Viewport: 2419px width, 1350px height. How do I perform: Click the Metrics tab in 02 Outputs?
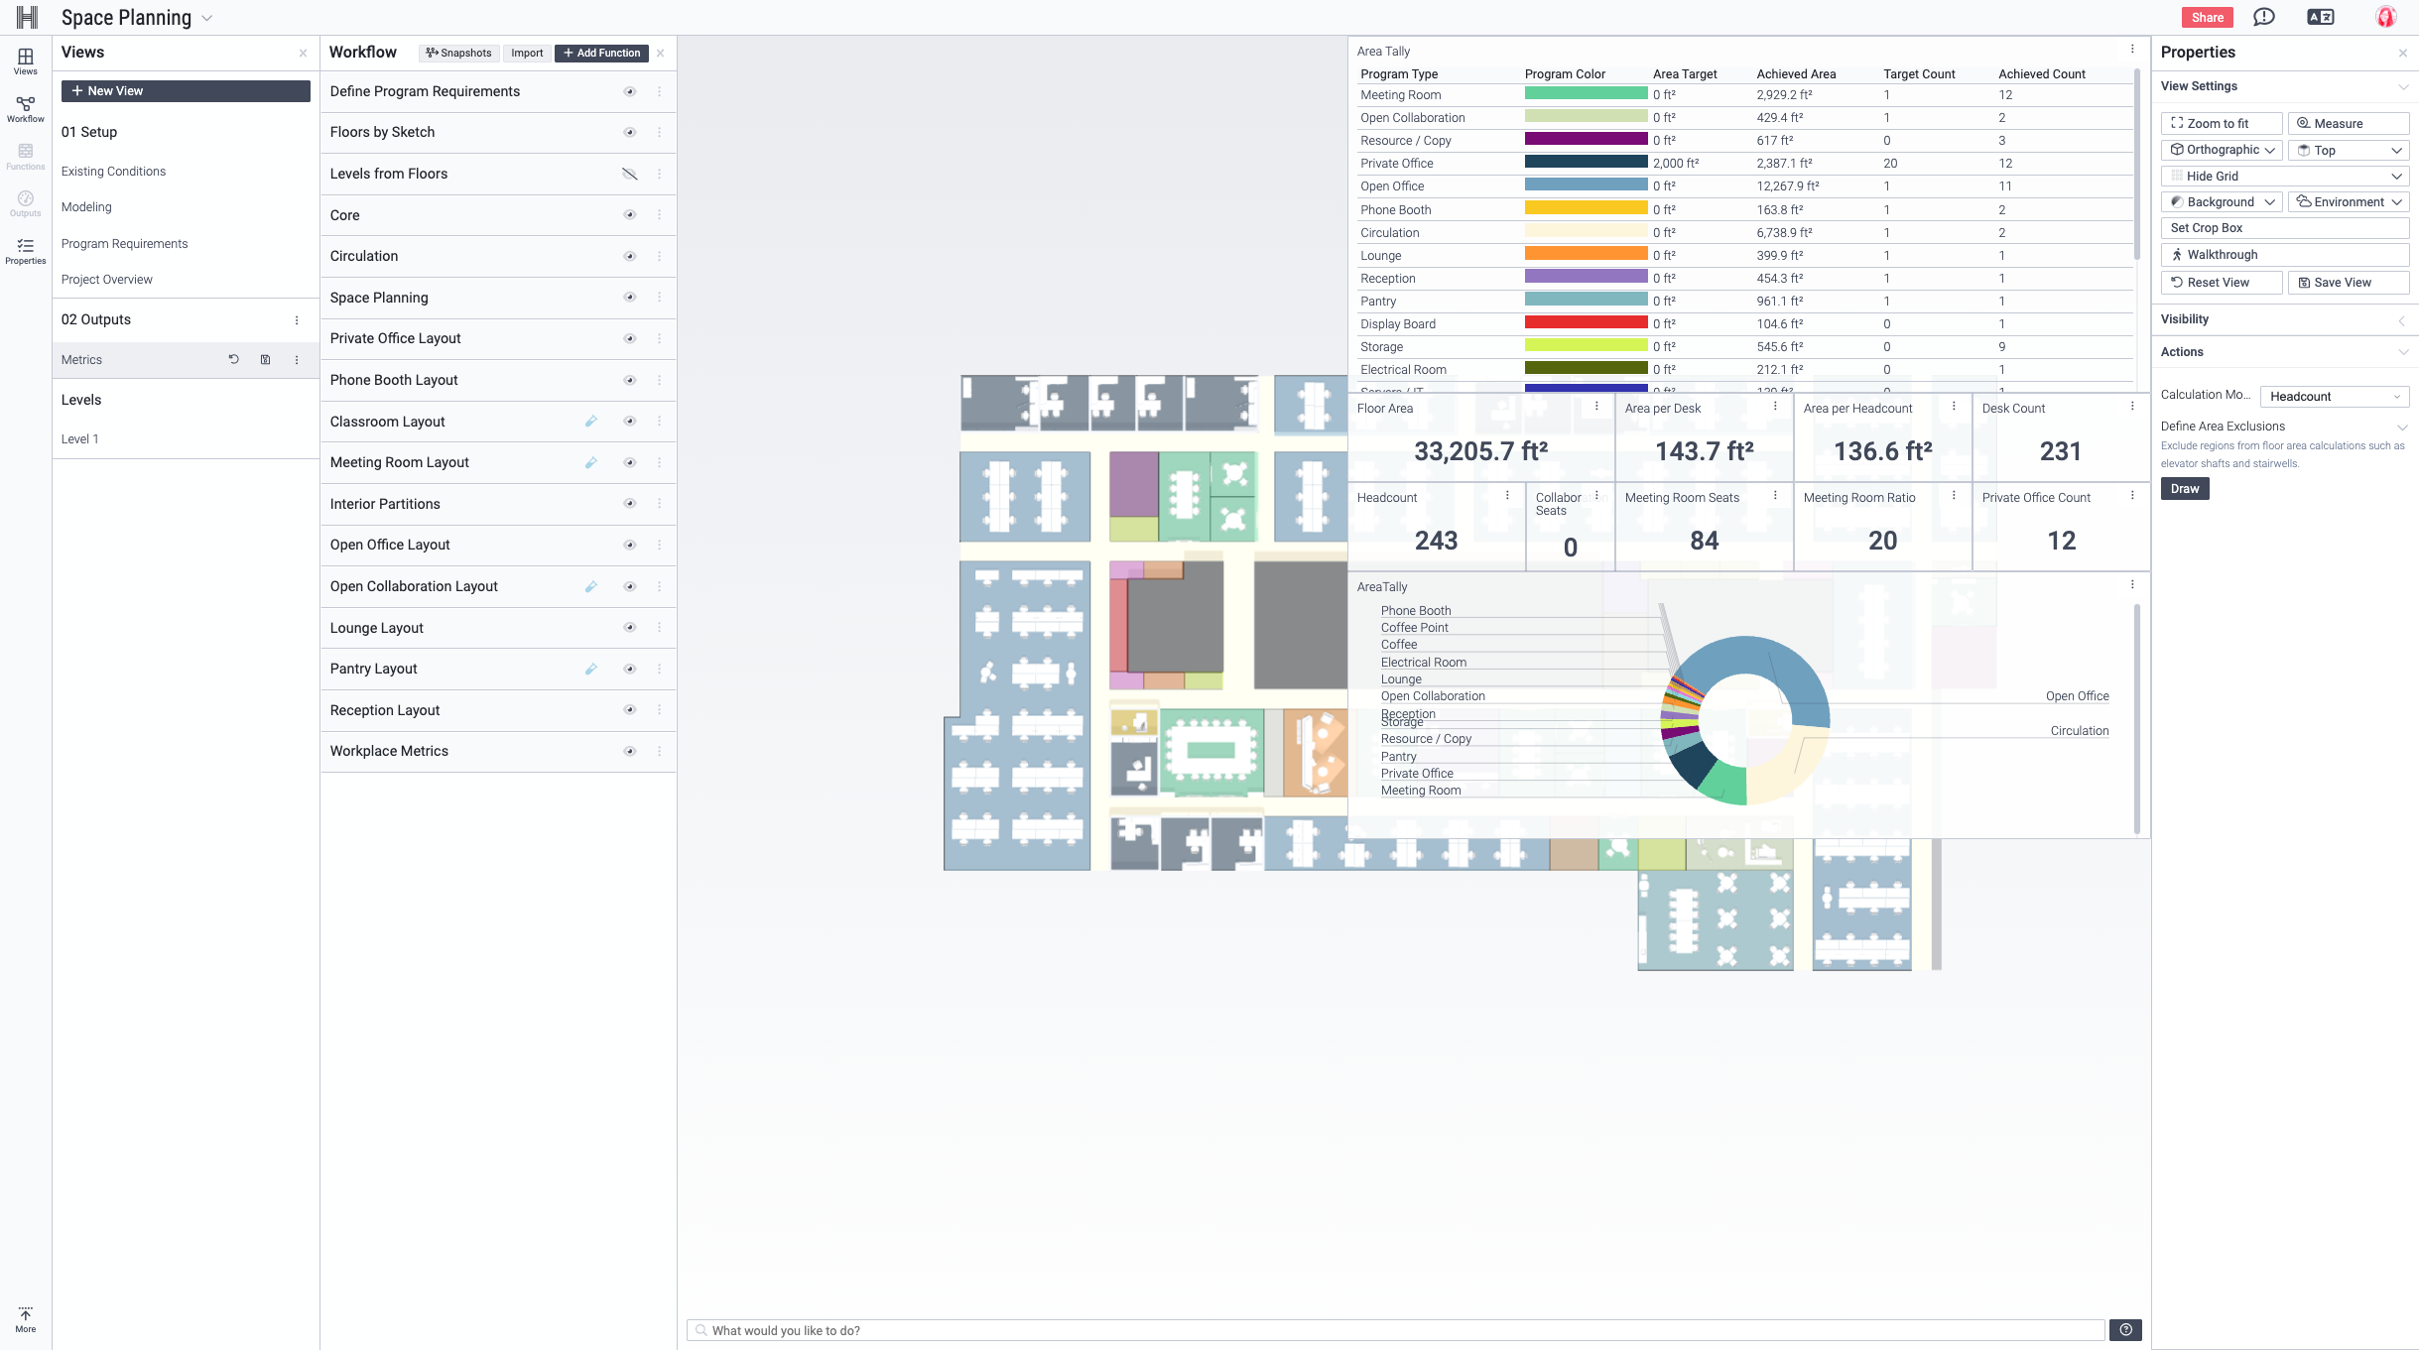81,359
